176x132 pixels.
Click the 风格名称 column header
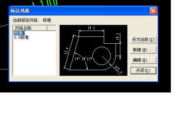coord(30,28)
